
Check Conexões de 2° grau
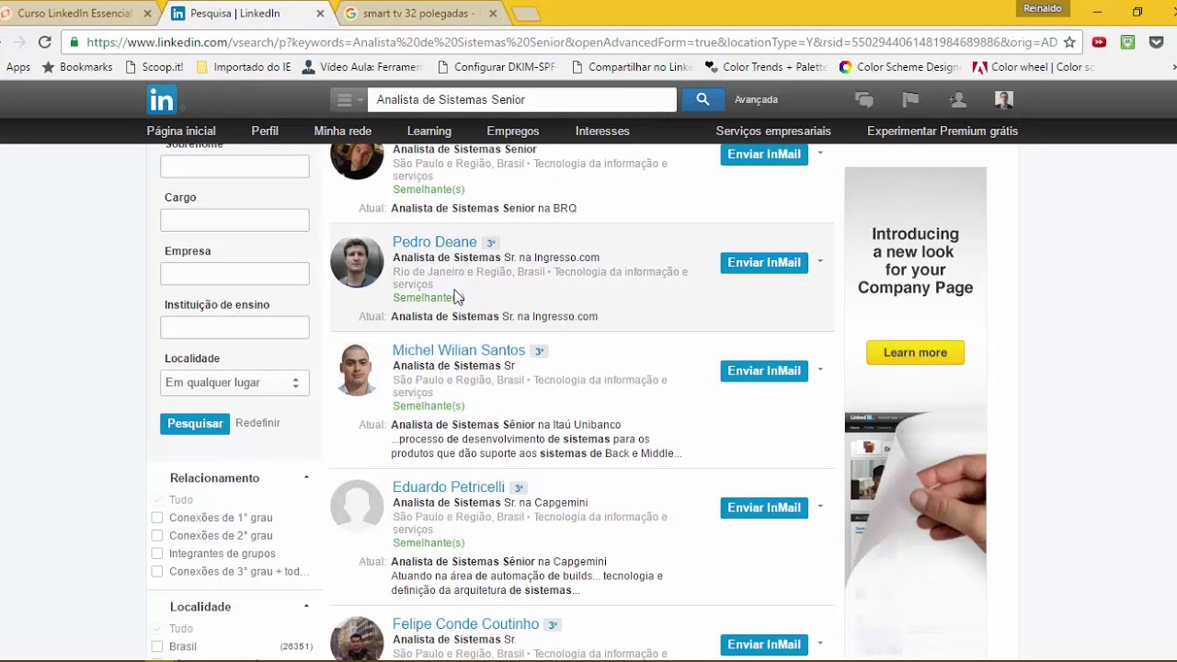[157, 535]
